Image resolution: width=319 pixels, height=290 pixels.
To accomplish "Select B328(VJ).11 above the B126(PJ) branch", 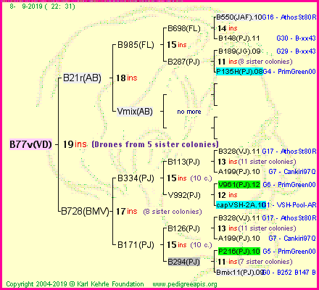I will coord(239,218).
